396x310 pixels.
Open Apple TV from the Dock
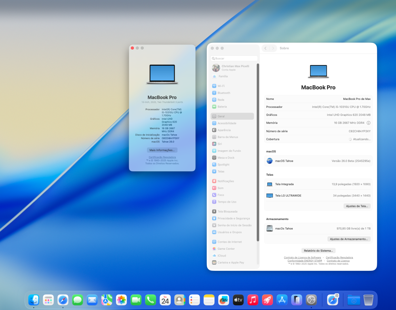pos(238,300)
